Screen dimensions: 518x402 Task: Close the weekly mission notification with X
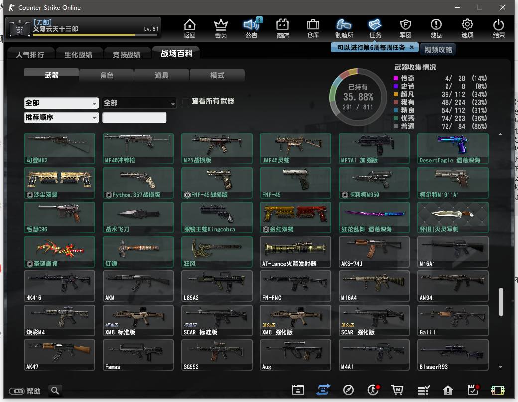tap(411, 47)
